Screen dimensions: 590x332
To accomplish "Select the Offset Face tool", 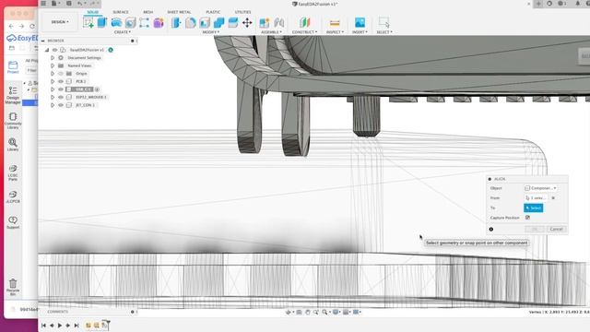I will pos(233,22).
